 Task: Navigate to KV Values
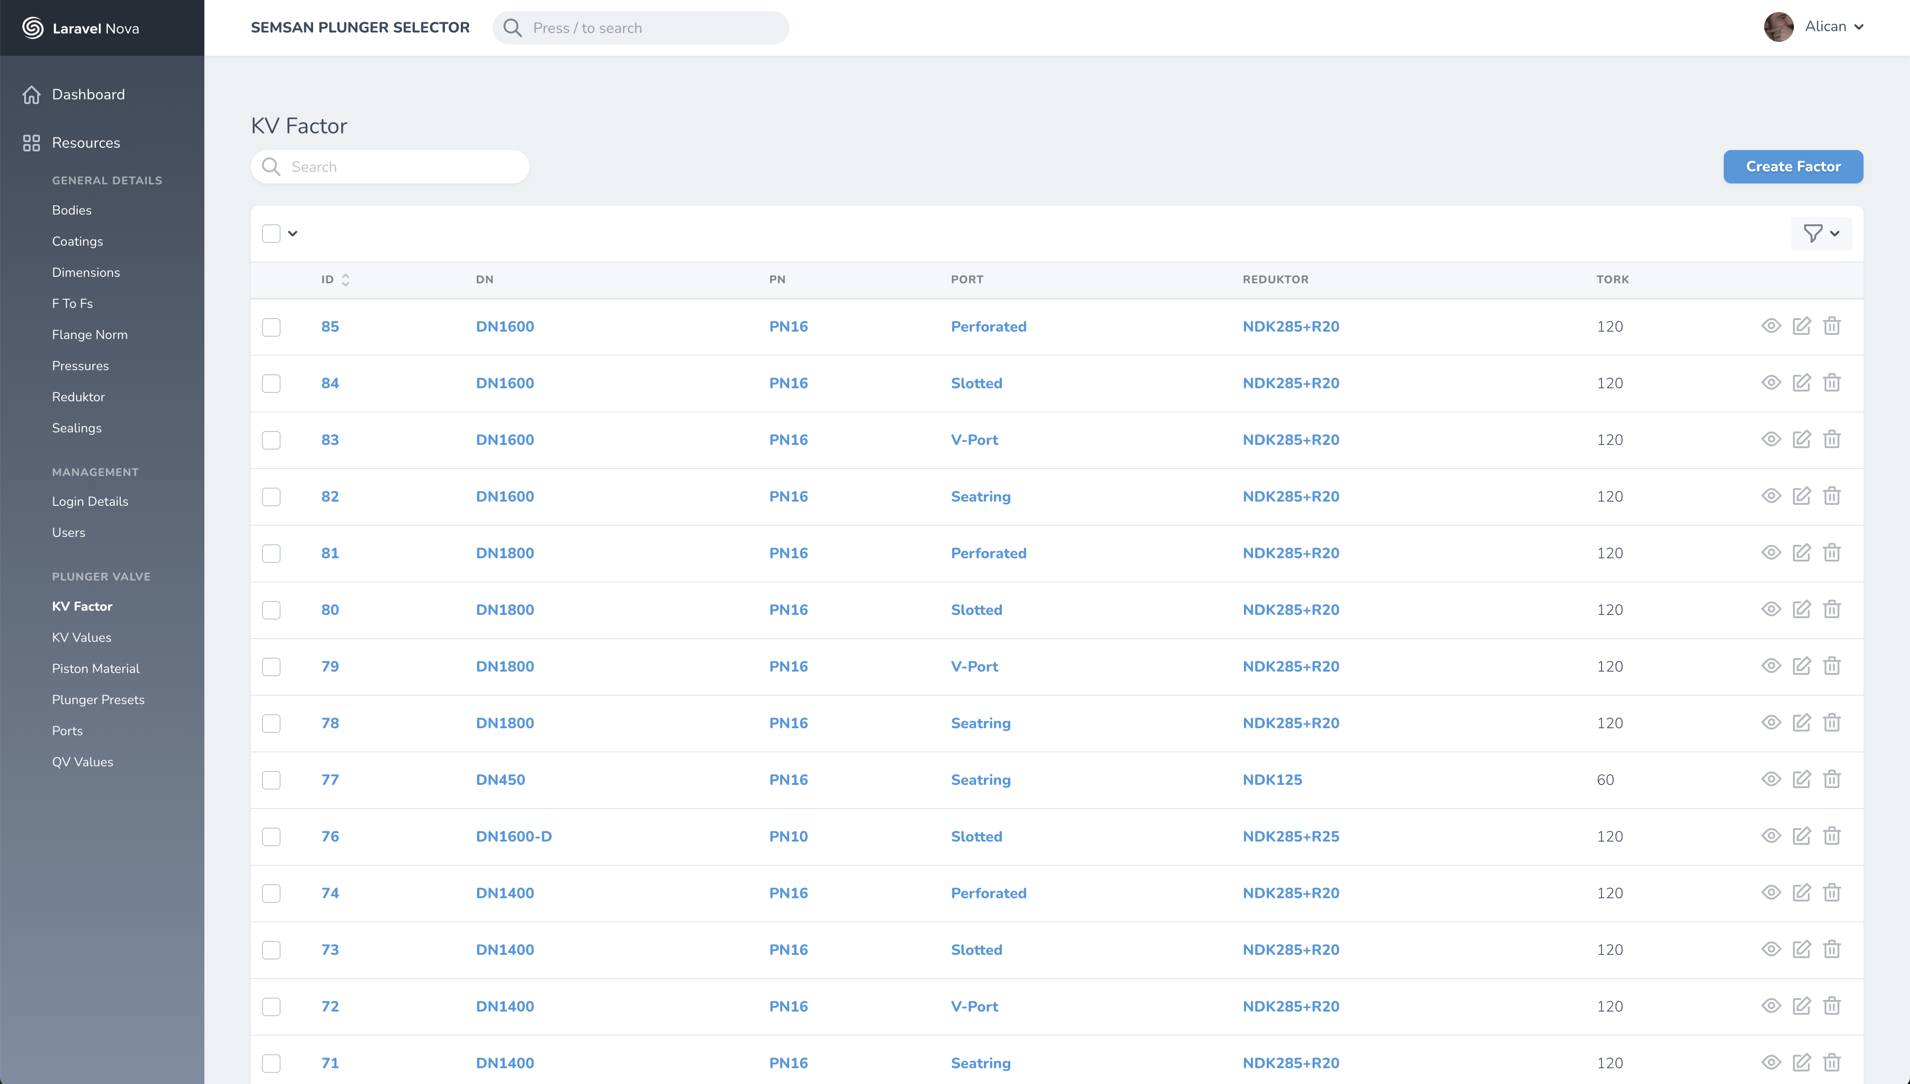tap(81, 637)
